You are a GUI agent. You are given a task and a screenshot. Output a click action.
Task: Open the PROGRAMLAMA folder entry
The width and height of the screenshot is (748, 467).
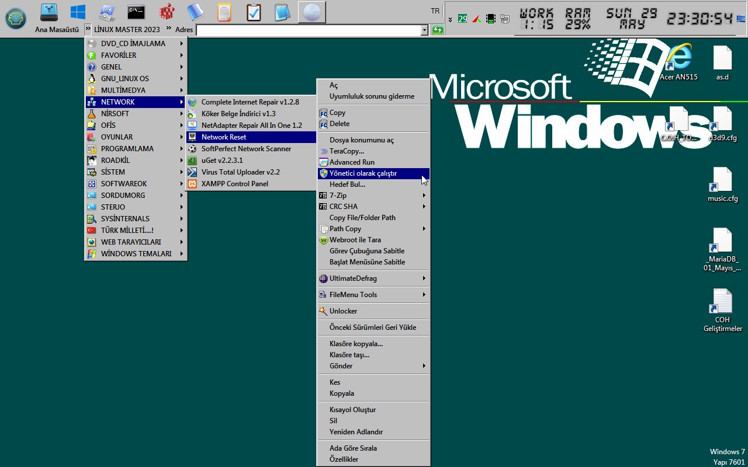136,149
